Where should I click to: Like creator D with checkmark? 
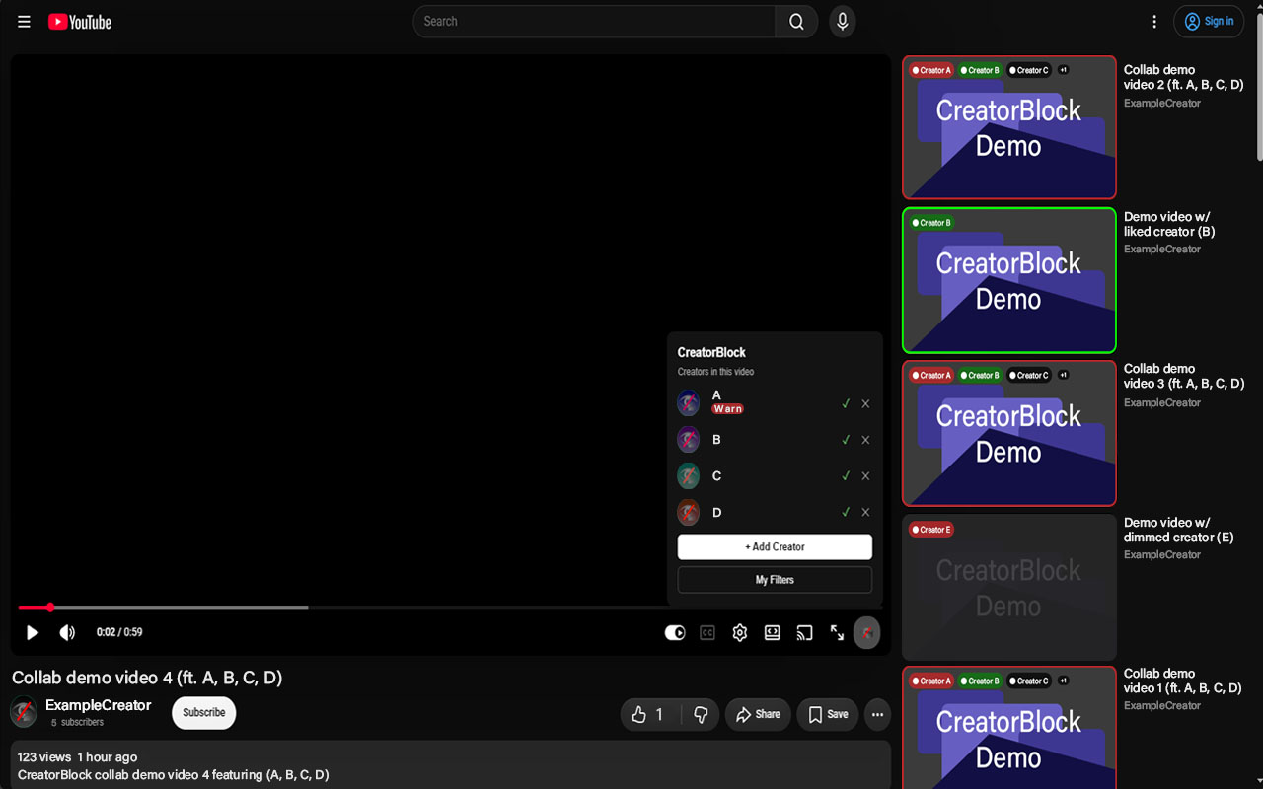click(846, 512)
